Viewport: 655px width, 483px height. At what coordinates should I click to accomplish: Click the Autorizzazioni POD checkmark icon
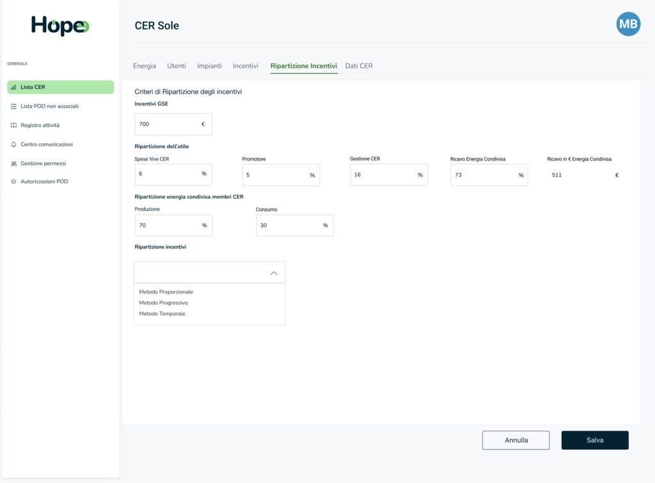click(13, 182)
